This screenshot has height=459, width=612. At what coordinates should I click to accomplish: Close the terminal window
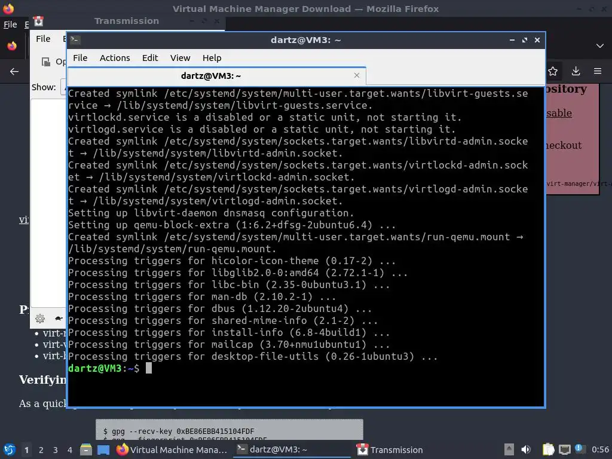pyautogui.click(x=537, y=40)
